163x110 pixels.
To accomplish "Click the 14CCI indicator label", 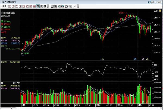I will (4, 62).
